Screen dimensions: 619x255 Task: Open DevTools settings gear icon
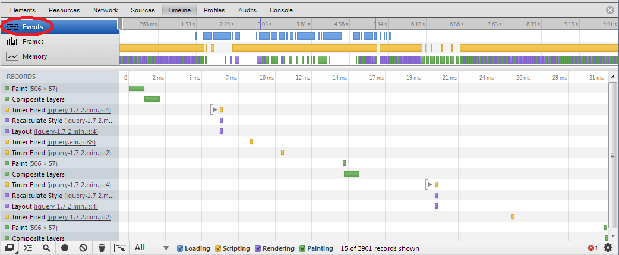coord(608,248)
